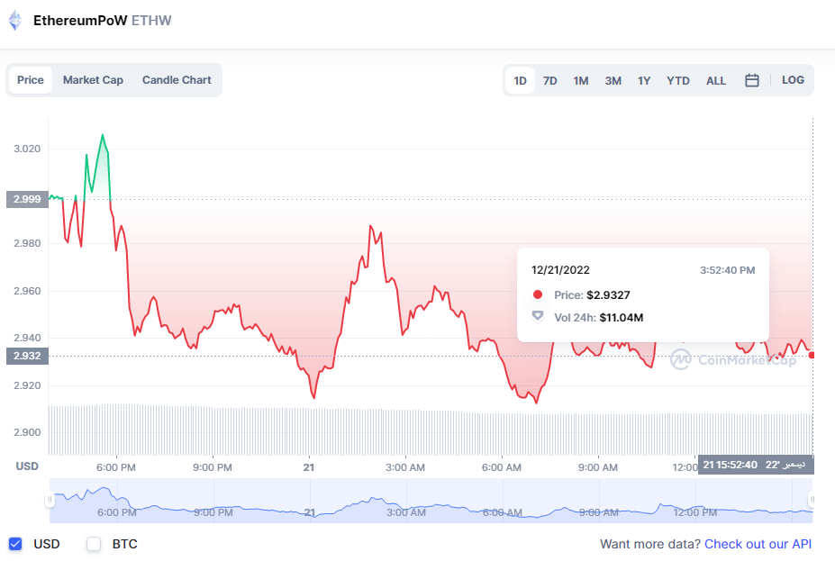Click the 2.920 y-axis price label
The width and height of the screenshot is (835, 561).
click(x=27, y=385)
